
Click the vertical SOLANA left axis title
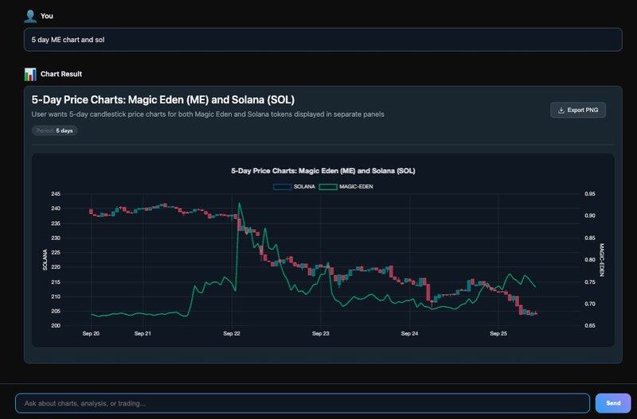[x=45, y=260]
